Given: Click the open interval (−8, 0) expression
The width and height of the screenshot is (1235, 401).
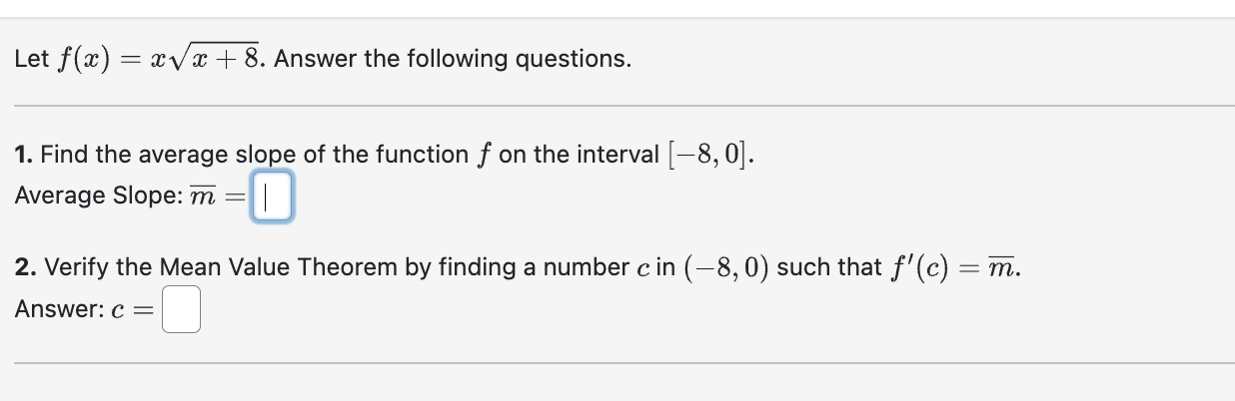Looking at the screenshot, I should tap(719, 267).
